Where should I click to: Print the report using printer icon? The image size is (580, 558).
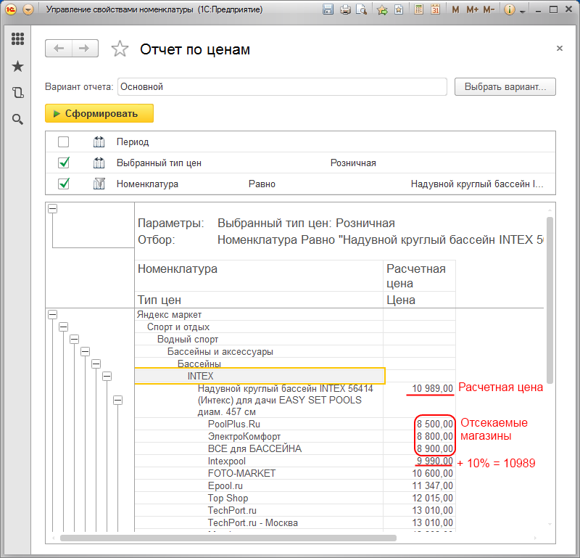[x=345, y=9]
